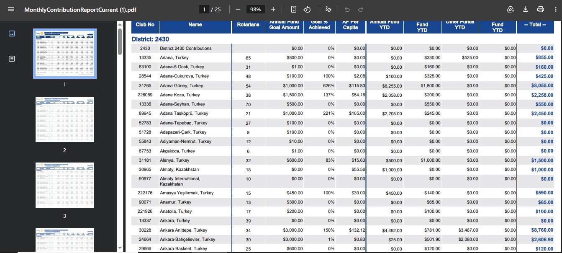562x253 pixels.
Task: Download the PDF file
Action: 526,9
